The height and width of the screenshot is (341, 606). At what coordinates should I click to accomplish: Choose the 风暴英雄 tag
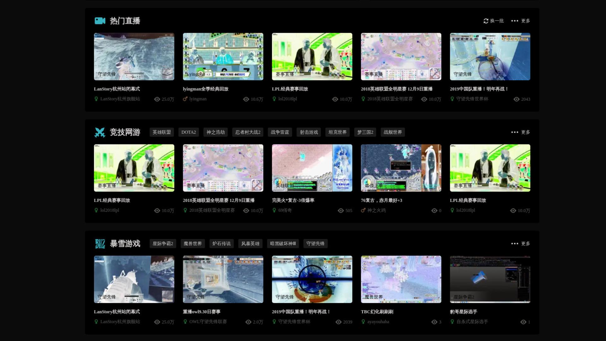tap(250, 244)
